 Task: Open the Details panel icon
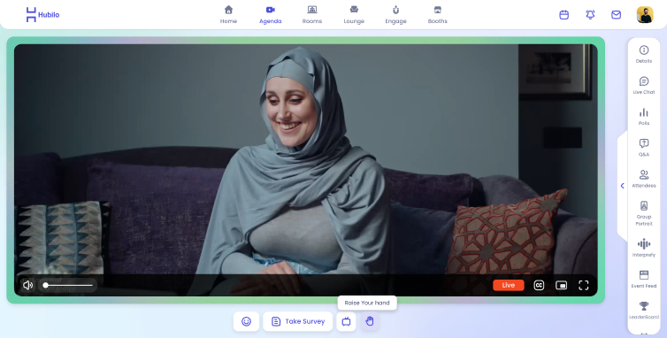pyautogui.click(x=644, y=50)
